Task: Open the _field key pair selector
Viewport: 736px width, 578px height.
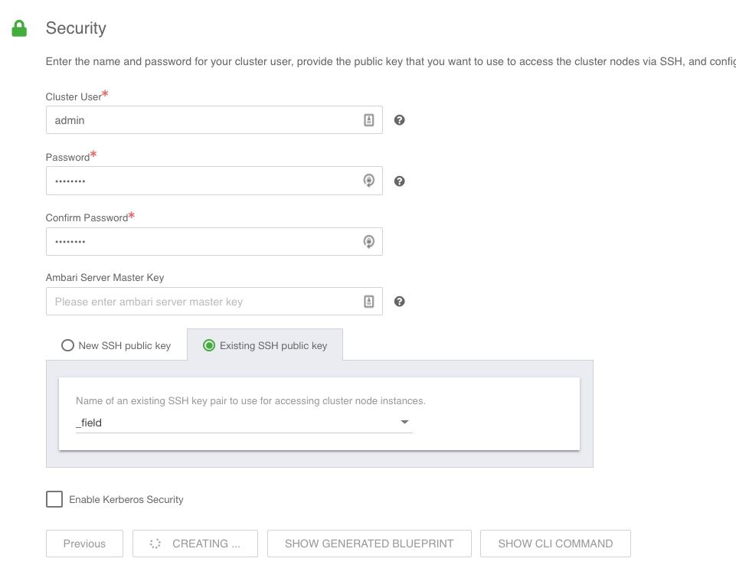Action: coord(237,422)
